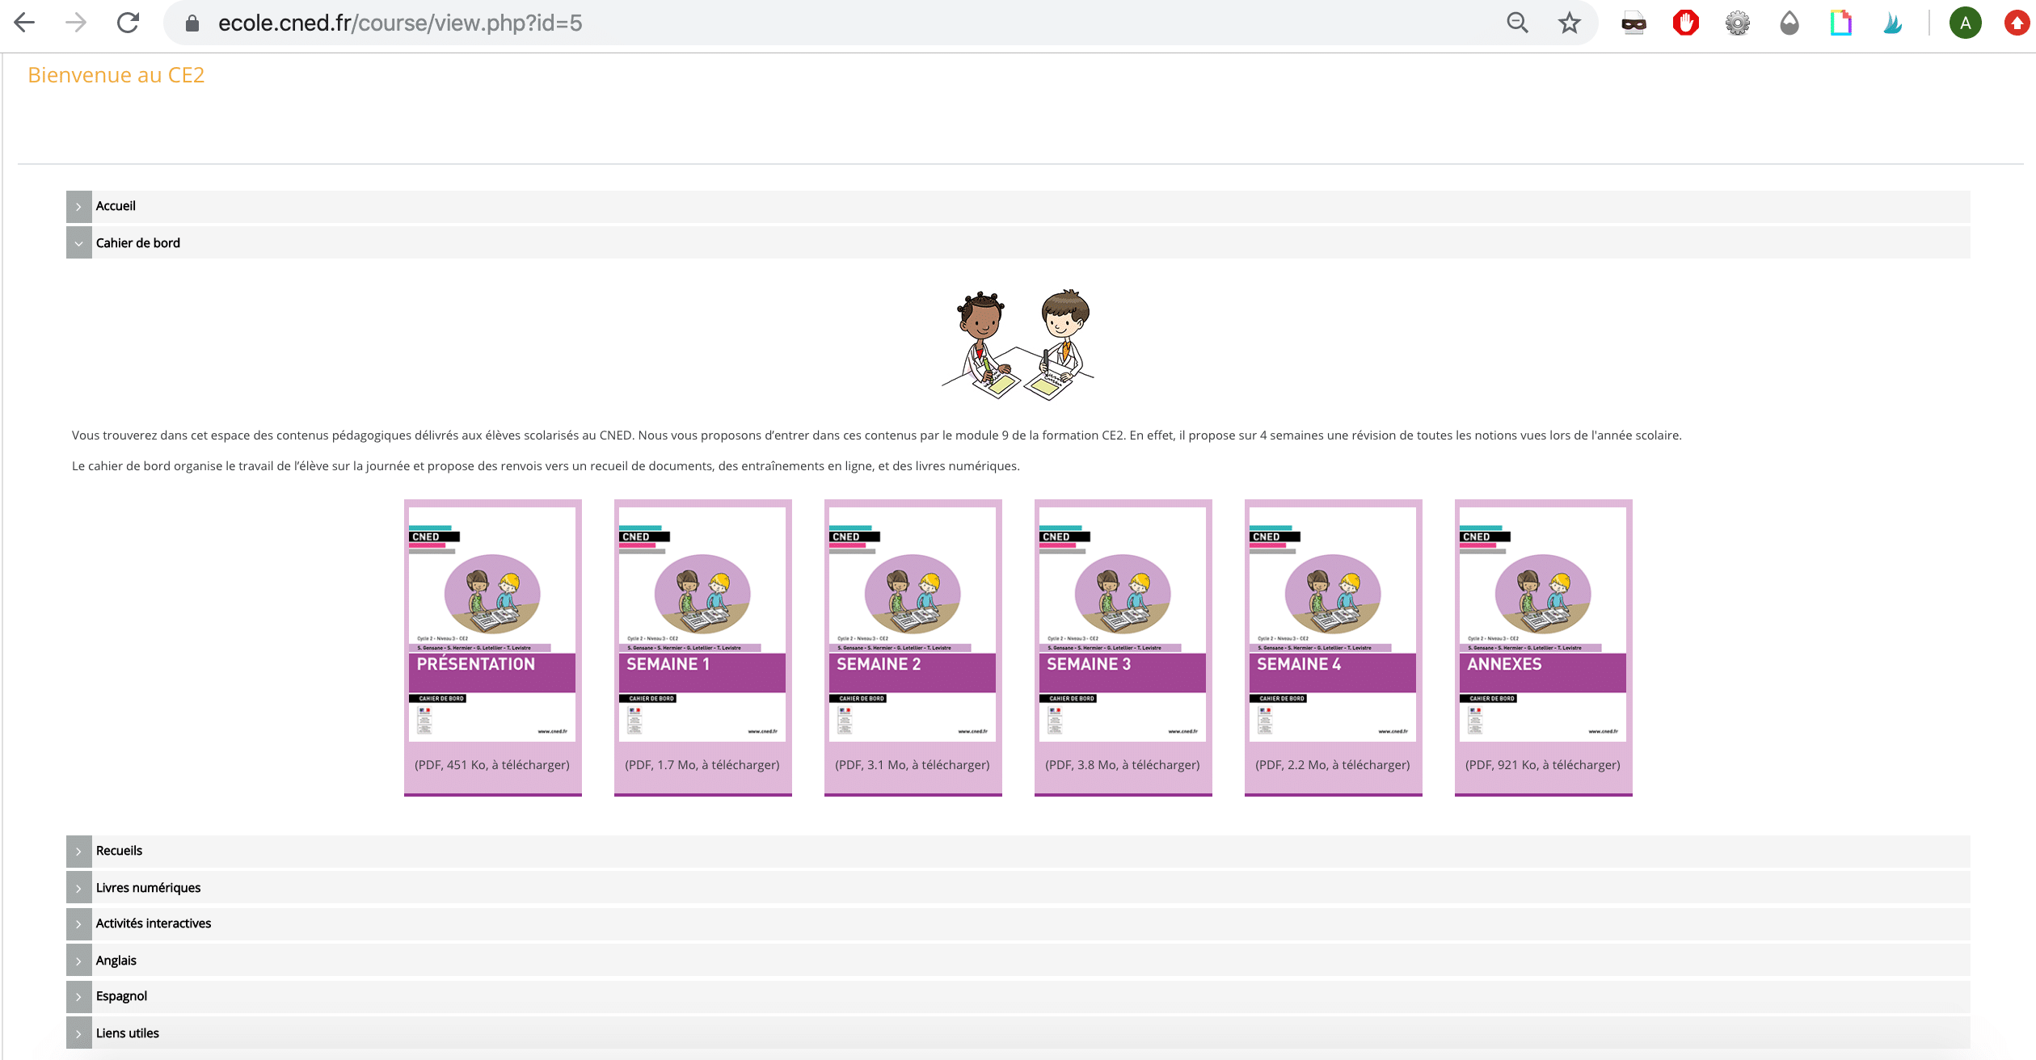Screen dimensions: 2036x1060
Task: Click the browser back arrow
Action: click(x=24, y=23)
